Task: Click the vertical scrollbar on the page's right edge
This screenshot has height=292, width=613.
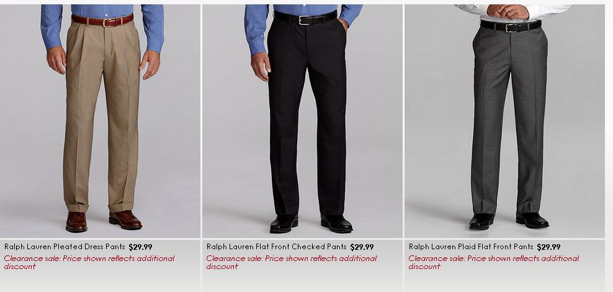Action: pyautogui.click(x=609, y=146)
